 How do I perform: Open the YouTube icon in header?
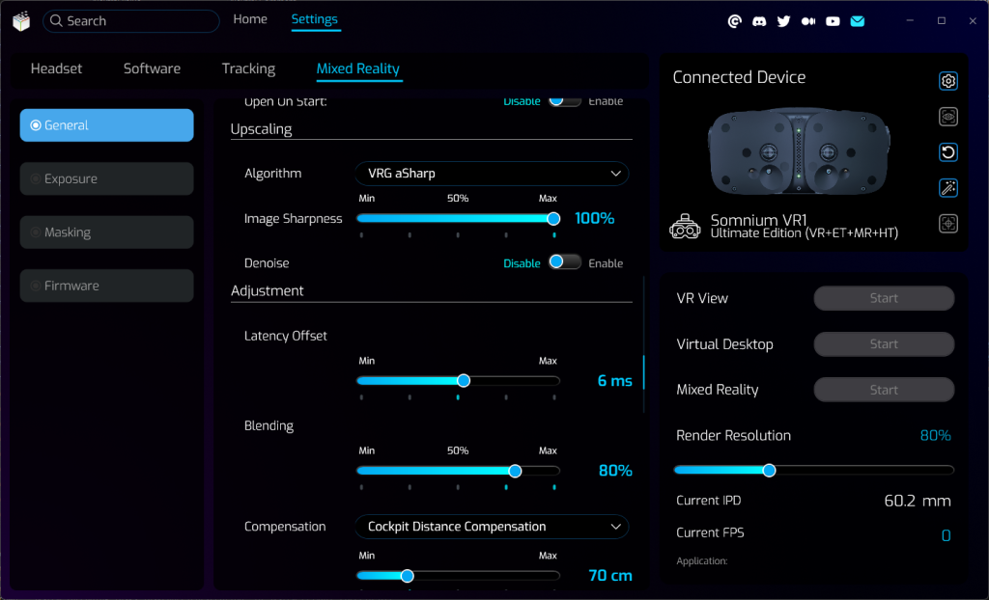(833, 21)
